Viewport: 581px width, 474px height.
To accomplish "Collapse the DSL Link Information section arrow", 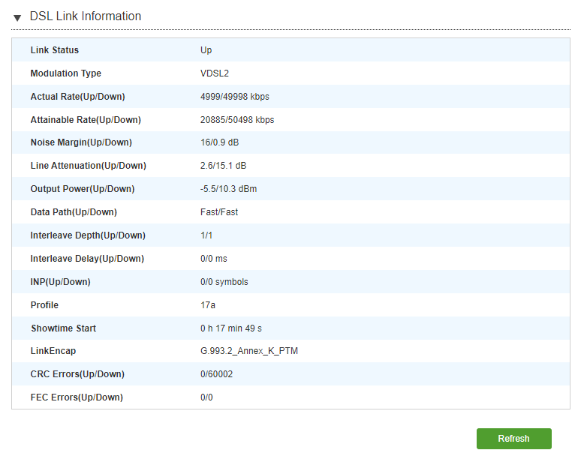I will 17,17.
